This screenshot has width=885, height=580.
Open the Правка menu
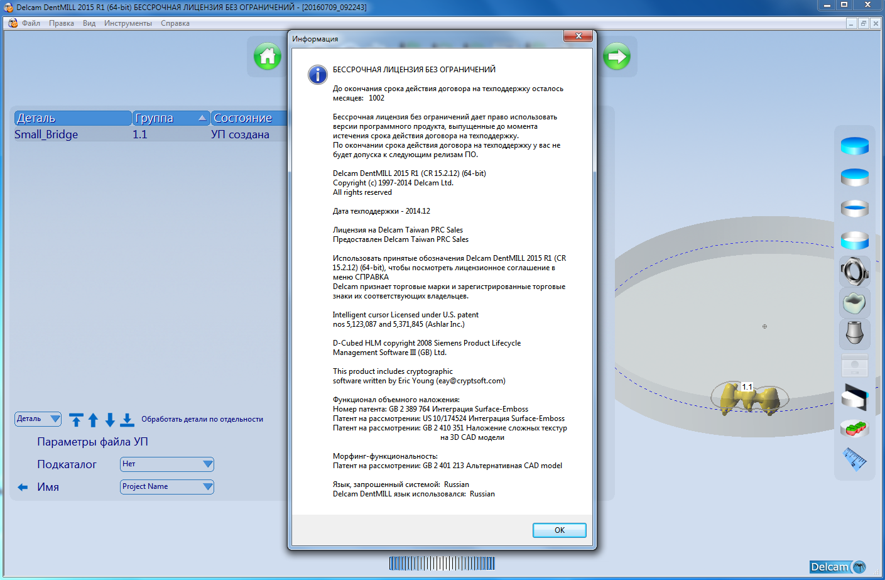pos(62,23)
